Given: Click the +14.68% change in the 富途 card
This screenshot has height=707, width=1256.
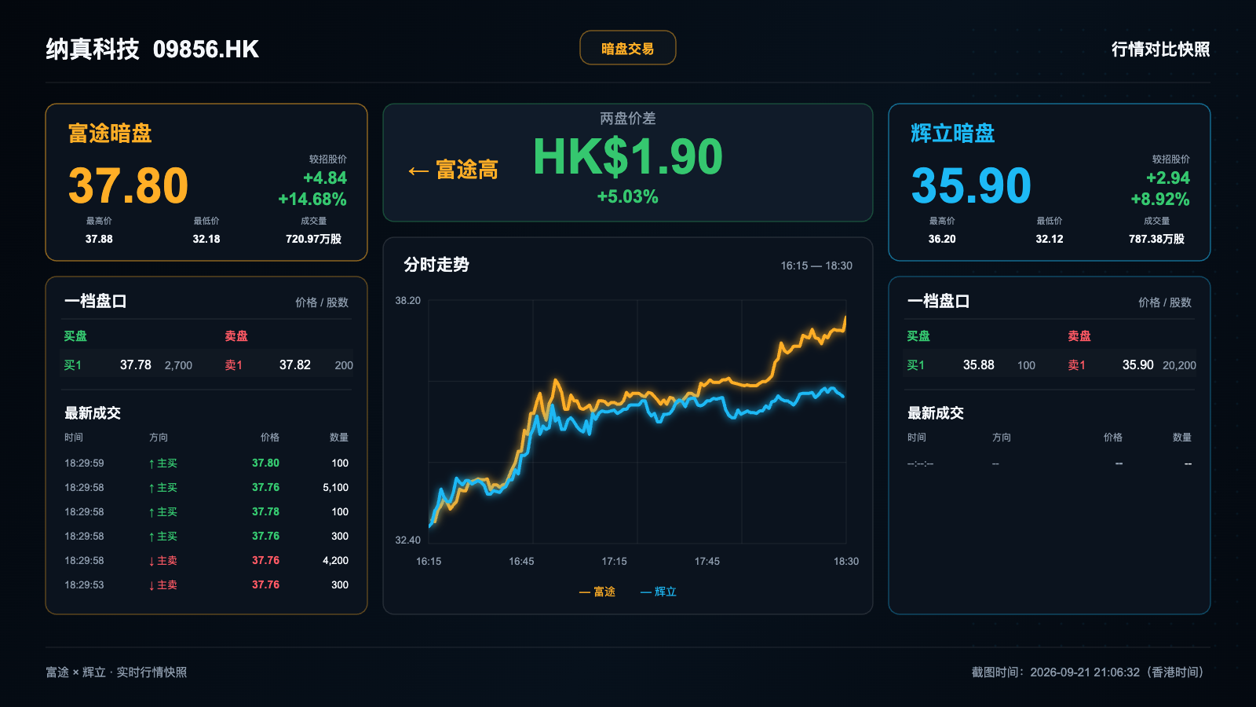Looking at the screenshot, I should (x=312, y=200).
